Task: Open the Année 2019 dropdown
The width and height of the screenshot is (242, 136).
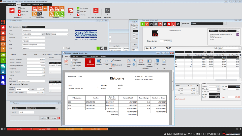Action: coord(33,112)
